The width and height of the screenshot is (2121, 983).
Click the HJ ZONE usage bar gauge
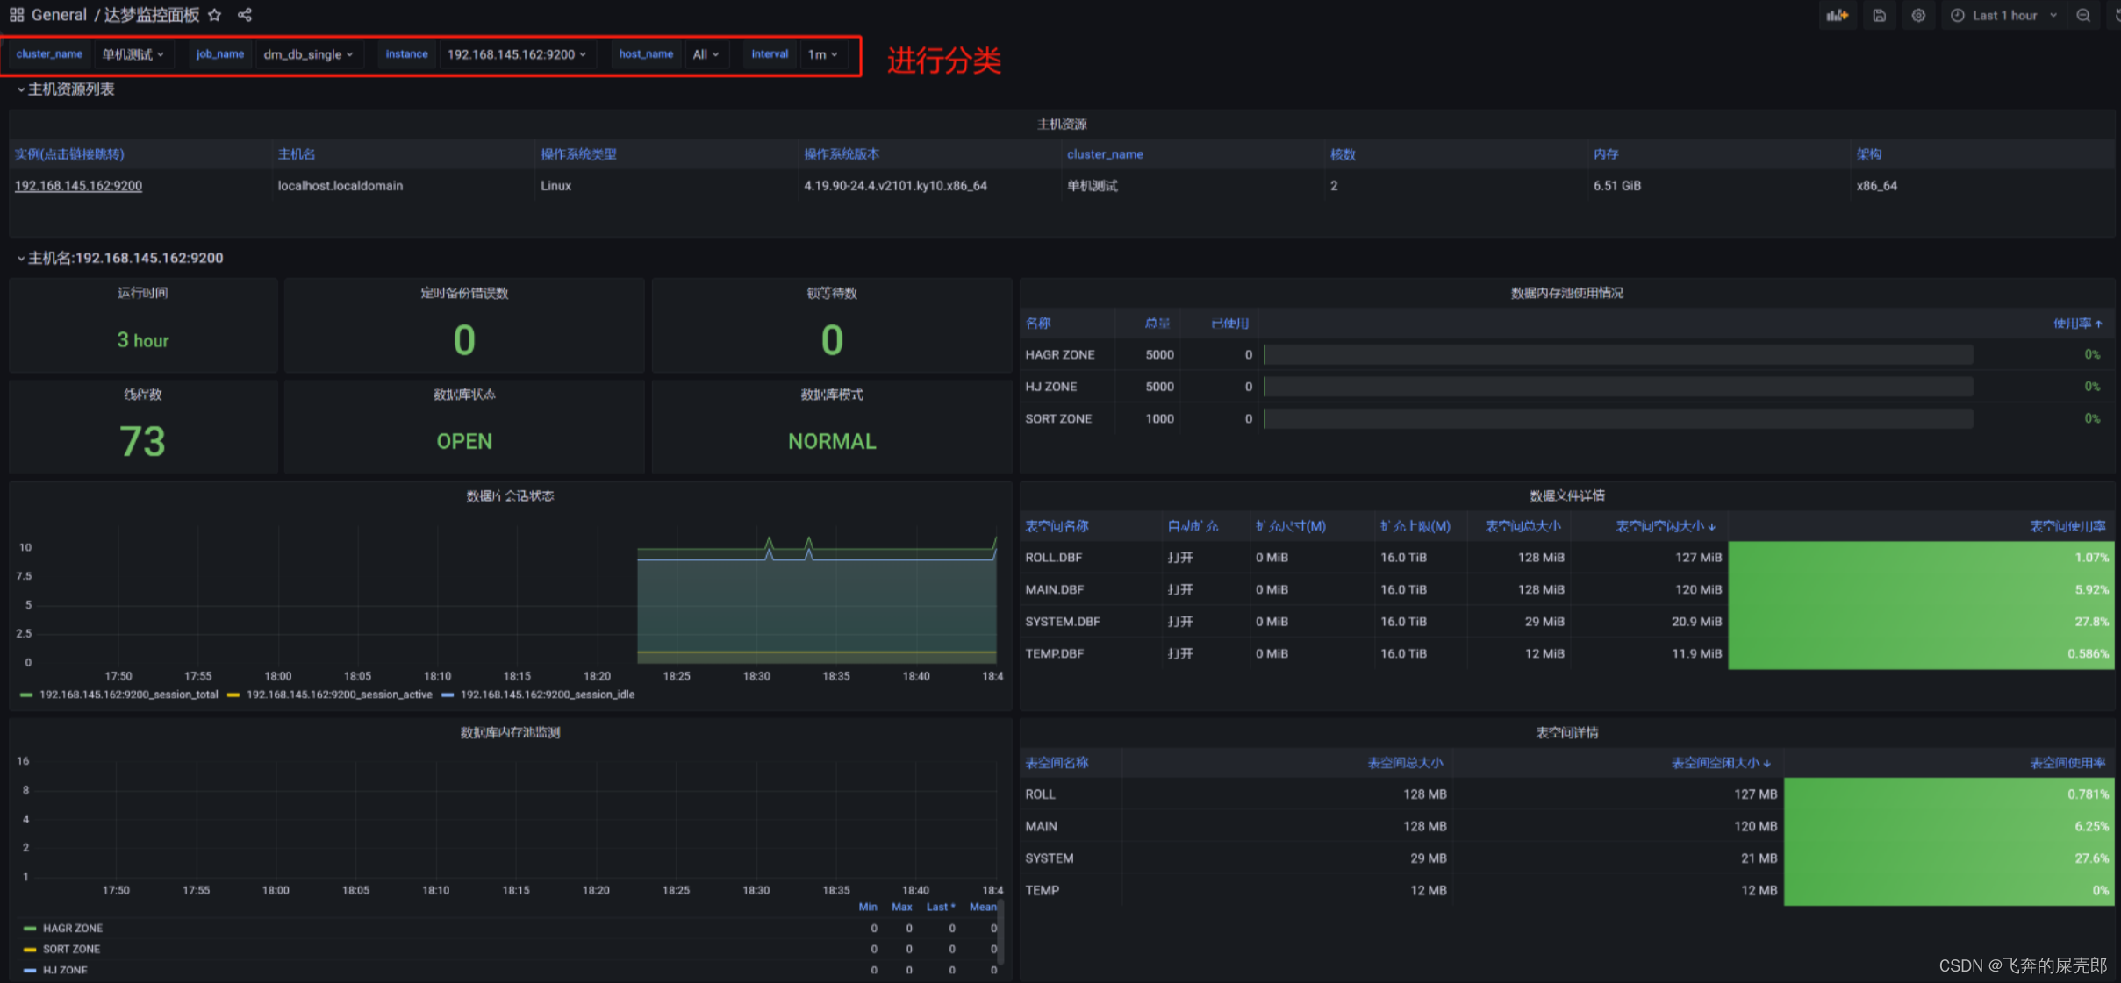point(1618,387)
